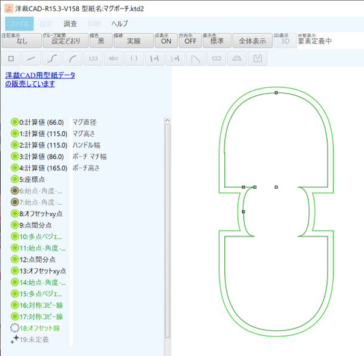Open the ヘルプ menu
The width and height of the screenshot is (364, 356).
(x=119, y=24)
